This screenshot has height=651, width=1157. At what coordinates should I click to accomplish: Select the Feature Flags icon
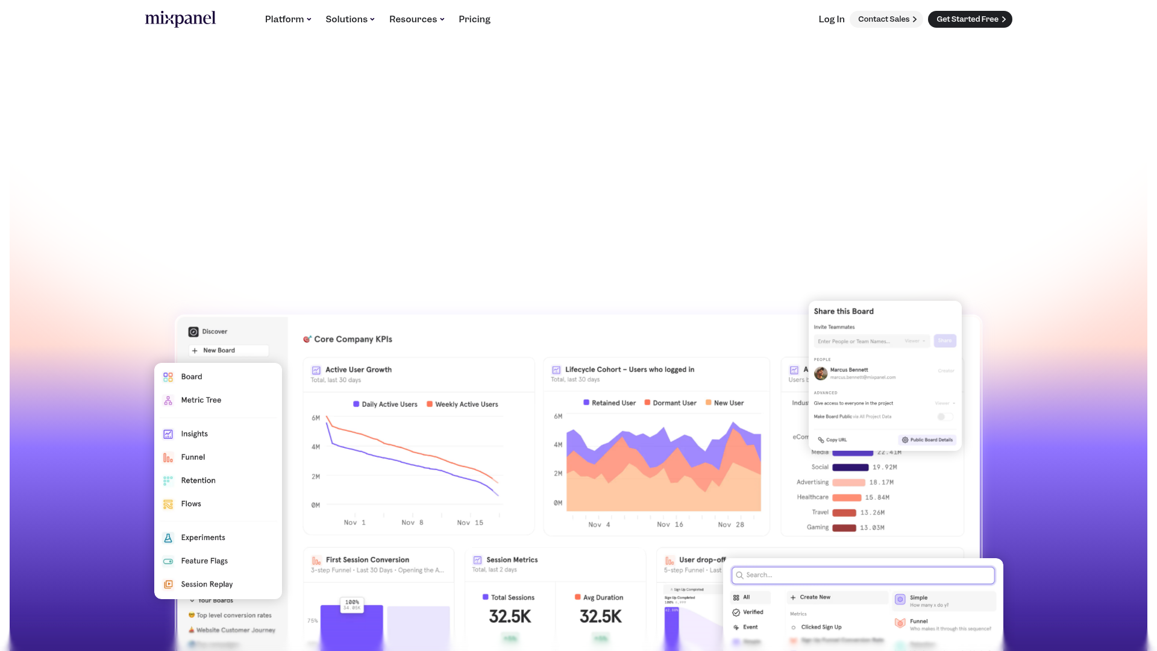click(x=168, y=561)
